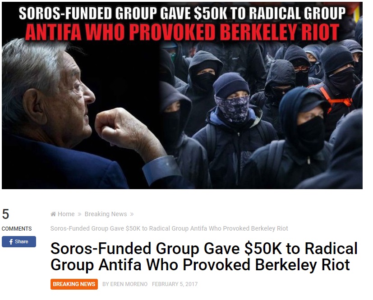
Task: Click the main article headline
Action: (204, 257)
